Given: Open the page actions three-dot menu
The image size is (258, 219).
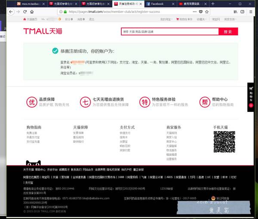Looking at the screenshot, I should [x=194, y=12].
